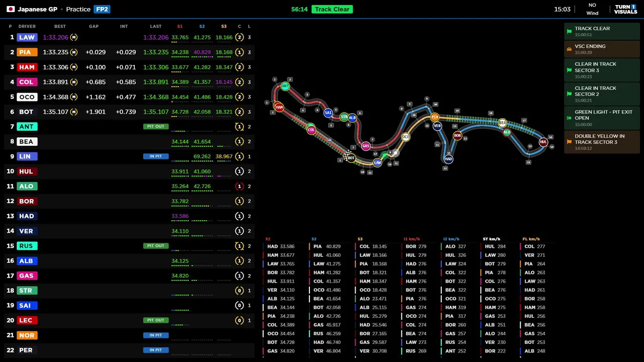Click the 56:14 session time remaining

coord(299,9)
